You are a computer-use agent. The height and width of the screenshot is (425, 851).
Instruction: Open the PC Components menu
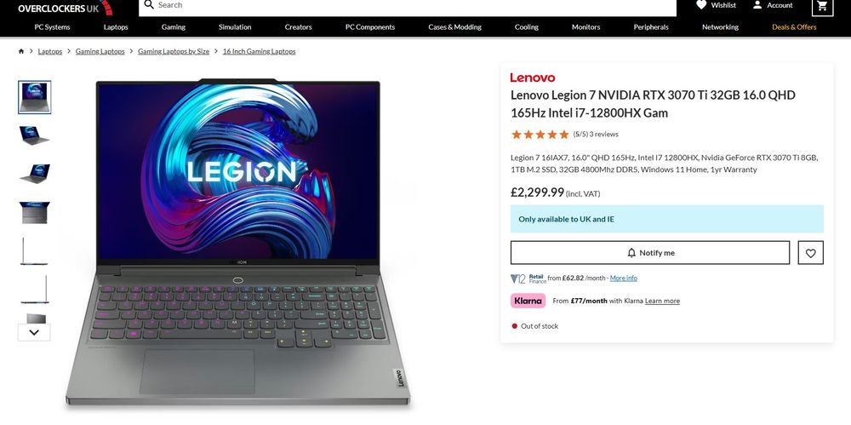point(370,26)
